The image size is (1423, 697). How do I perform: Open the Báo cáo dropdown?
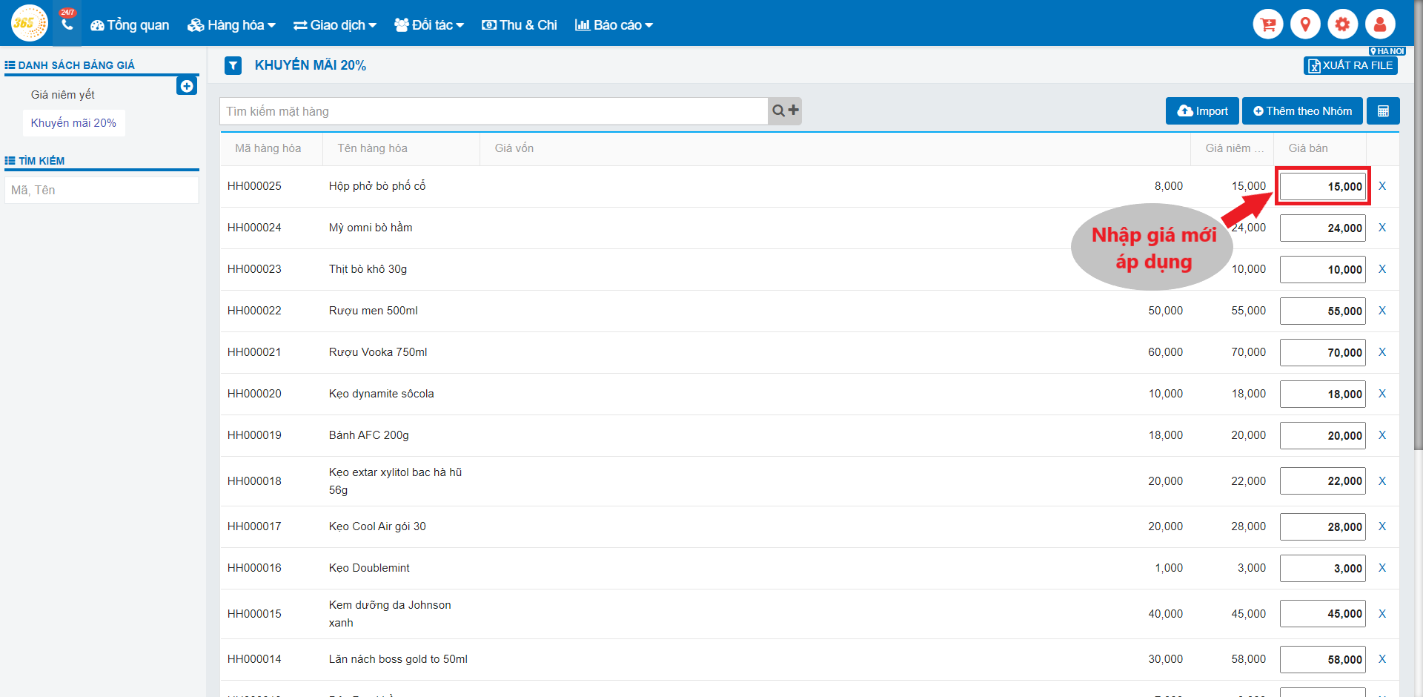(x=614, y=25)
